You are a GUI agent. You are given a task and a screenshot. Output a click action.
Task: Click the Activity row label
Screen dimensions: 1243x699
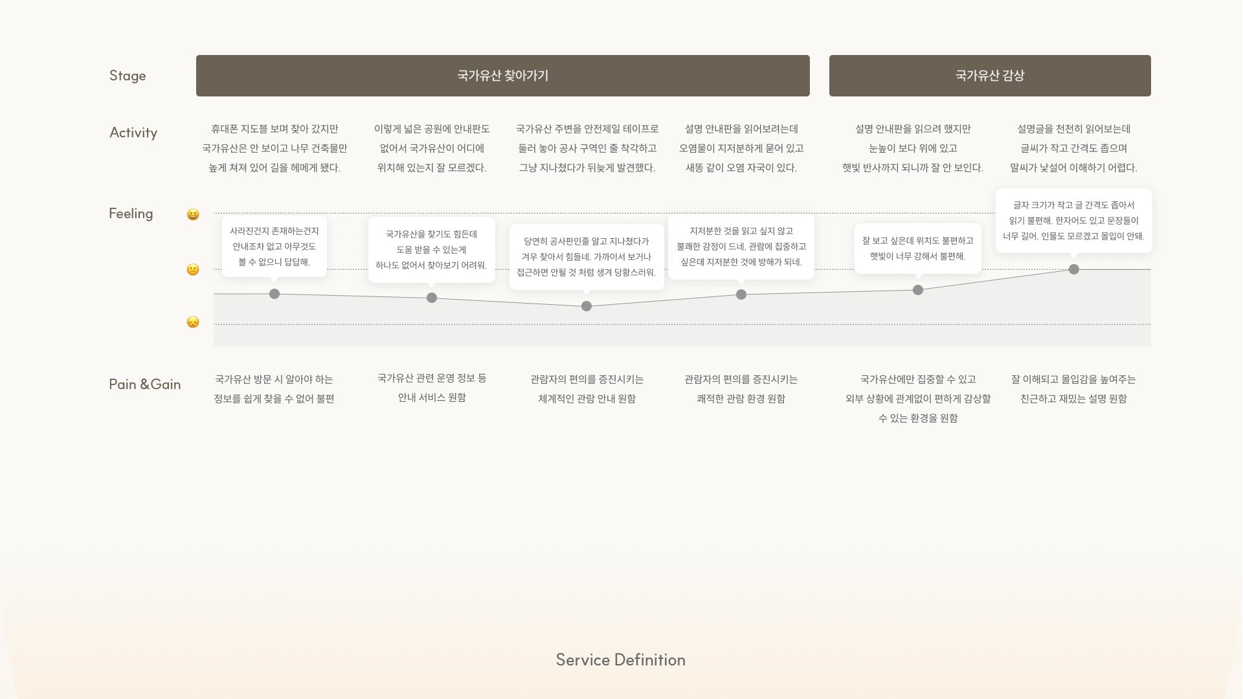(133, 133)
